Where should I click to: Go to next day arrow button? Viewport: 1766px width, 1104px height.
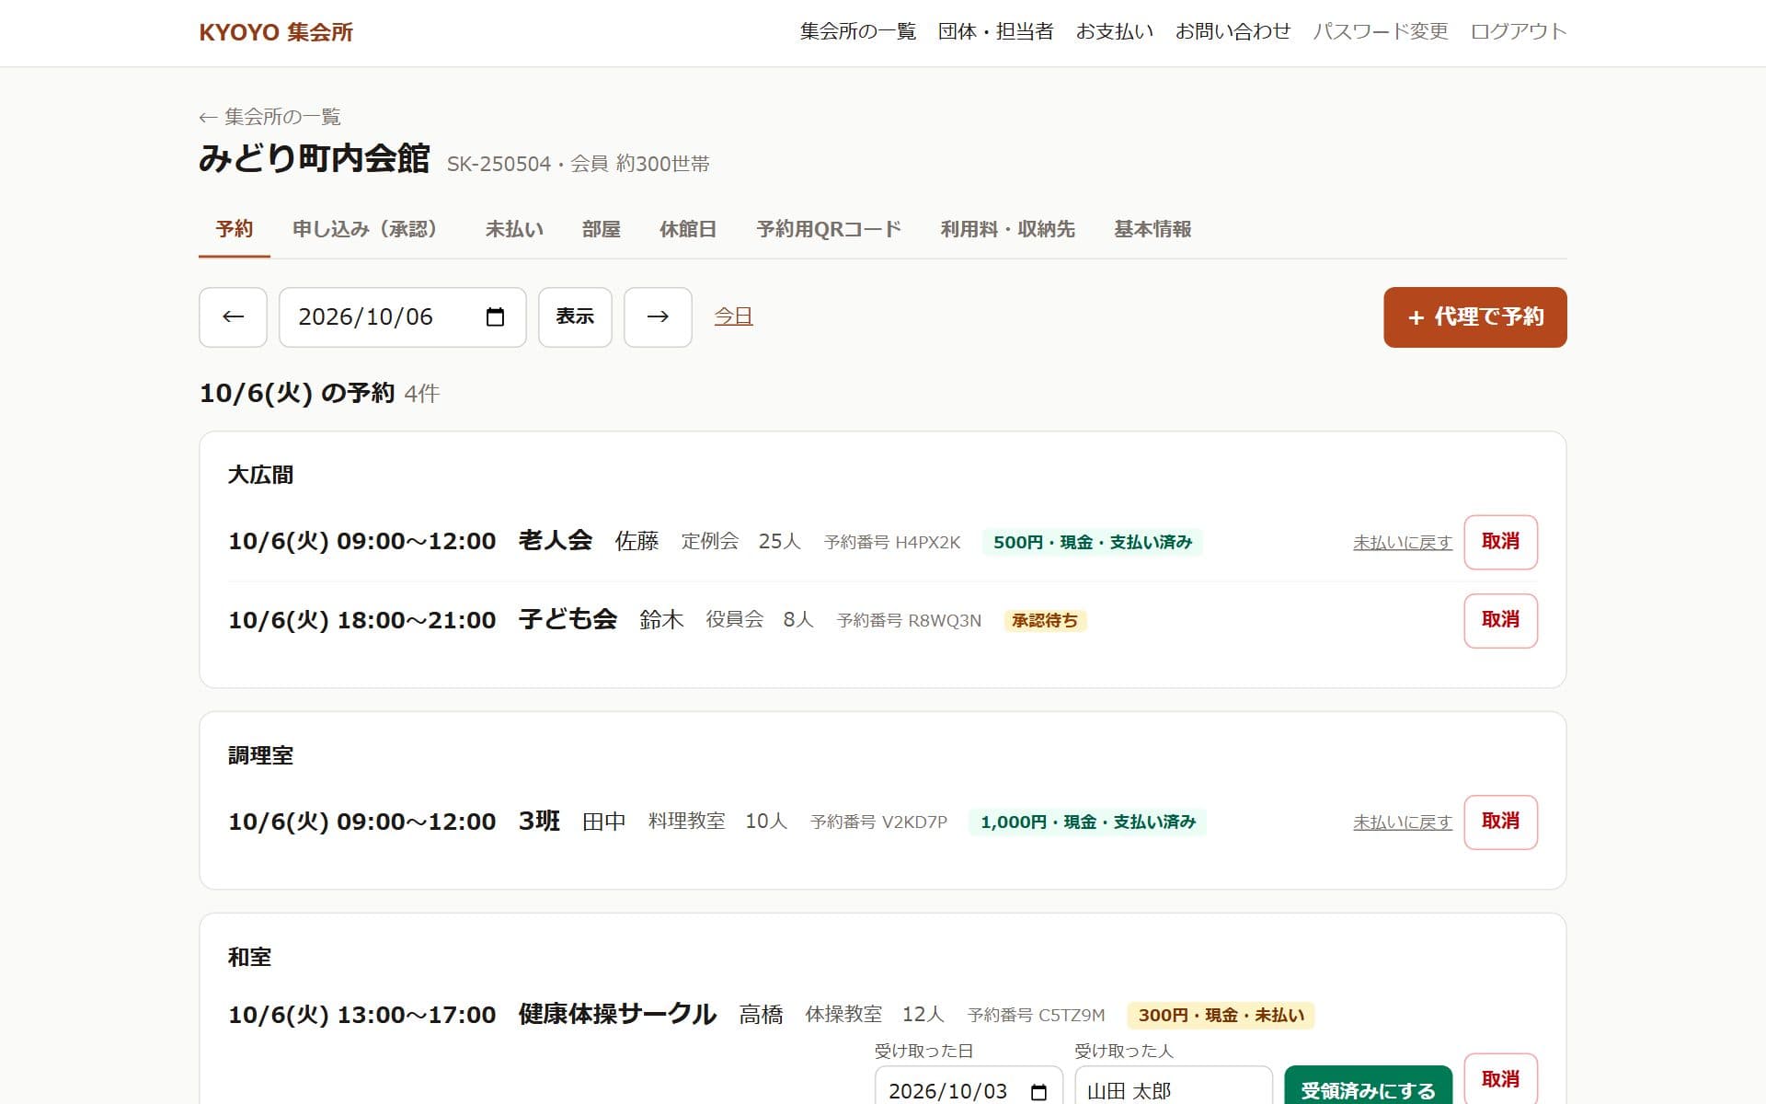coord(658,317)
